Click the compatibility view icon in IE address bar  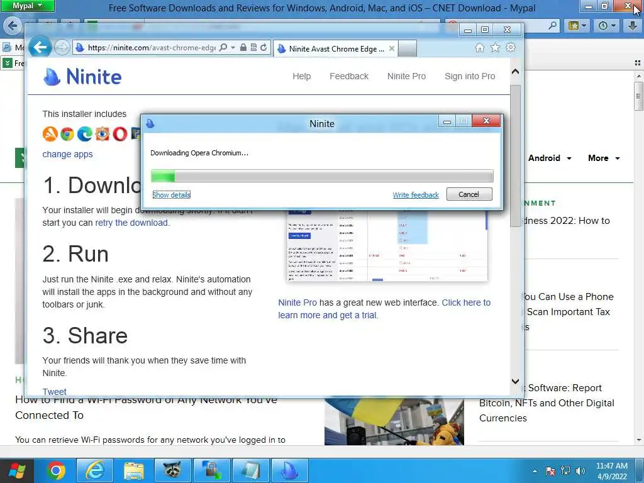(253, 48)
